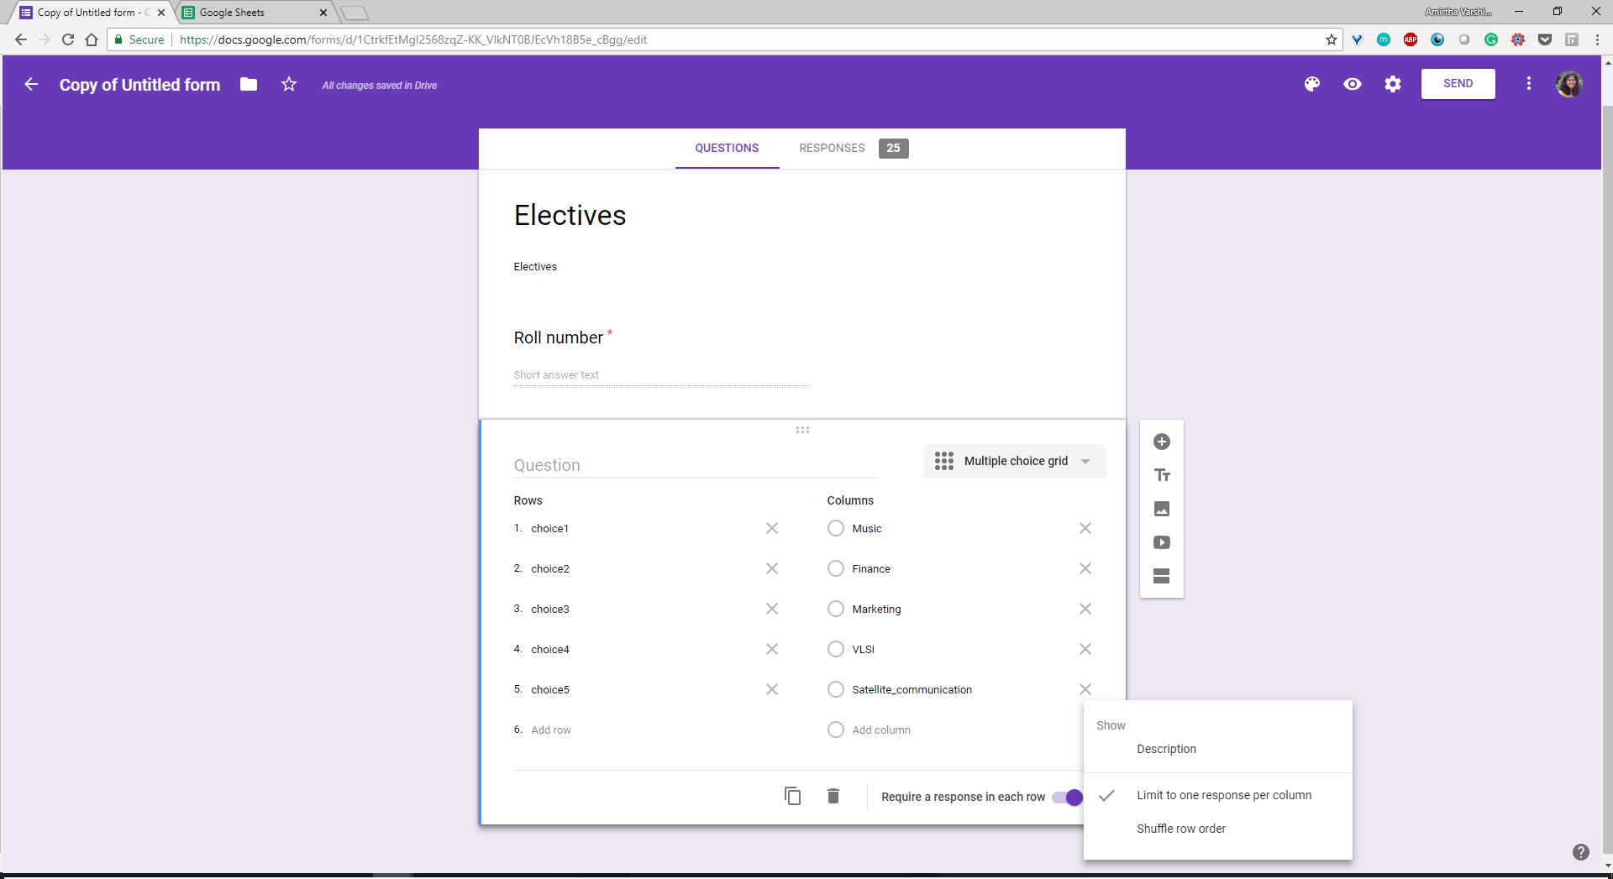Remove the VLSI column

point(1085,649)
